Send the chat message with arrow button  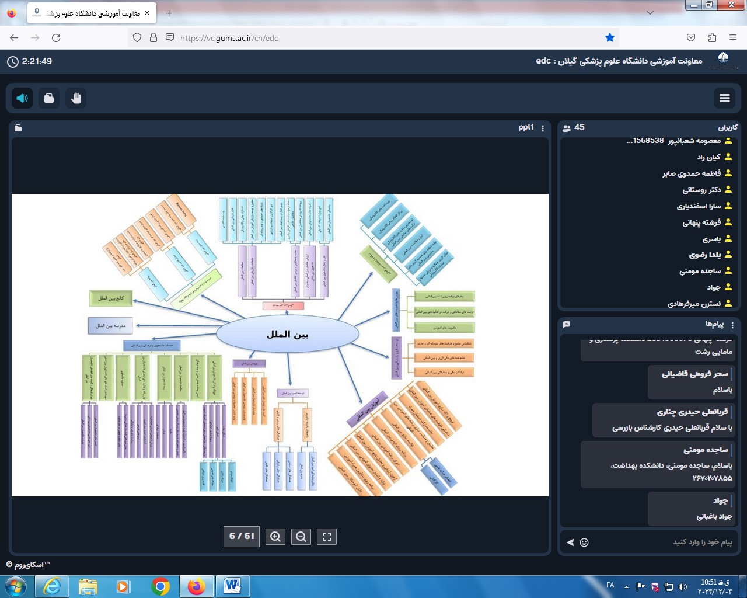click(570, 543)
